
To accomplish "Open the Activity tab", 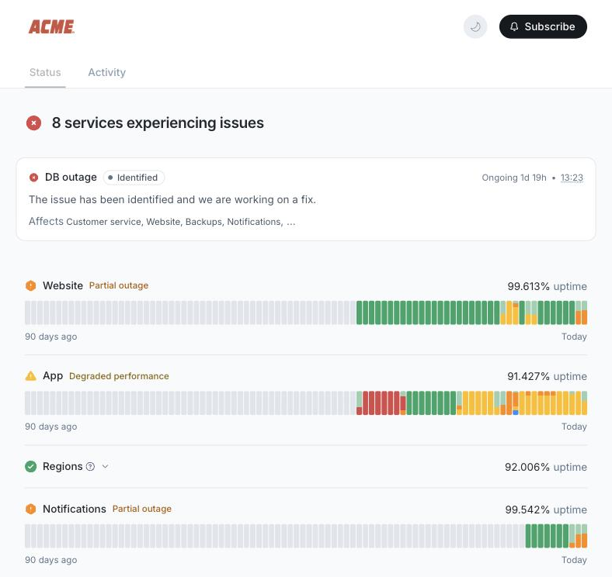I will click(x=106, y=72).
